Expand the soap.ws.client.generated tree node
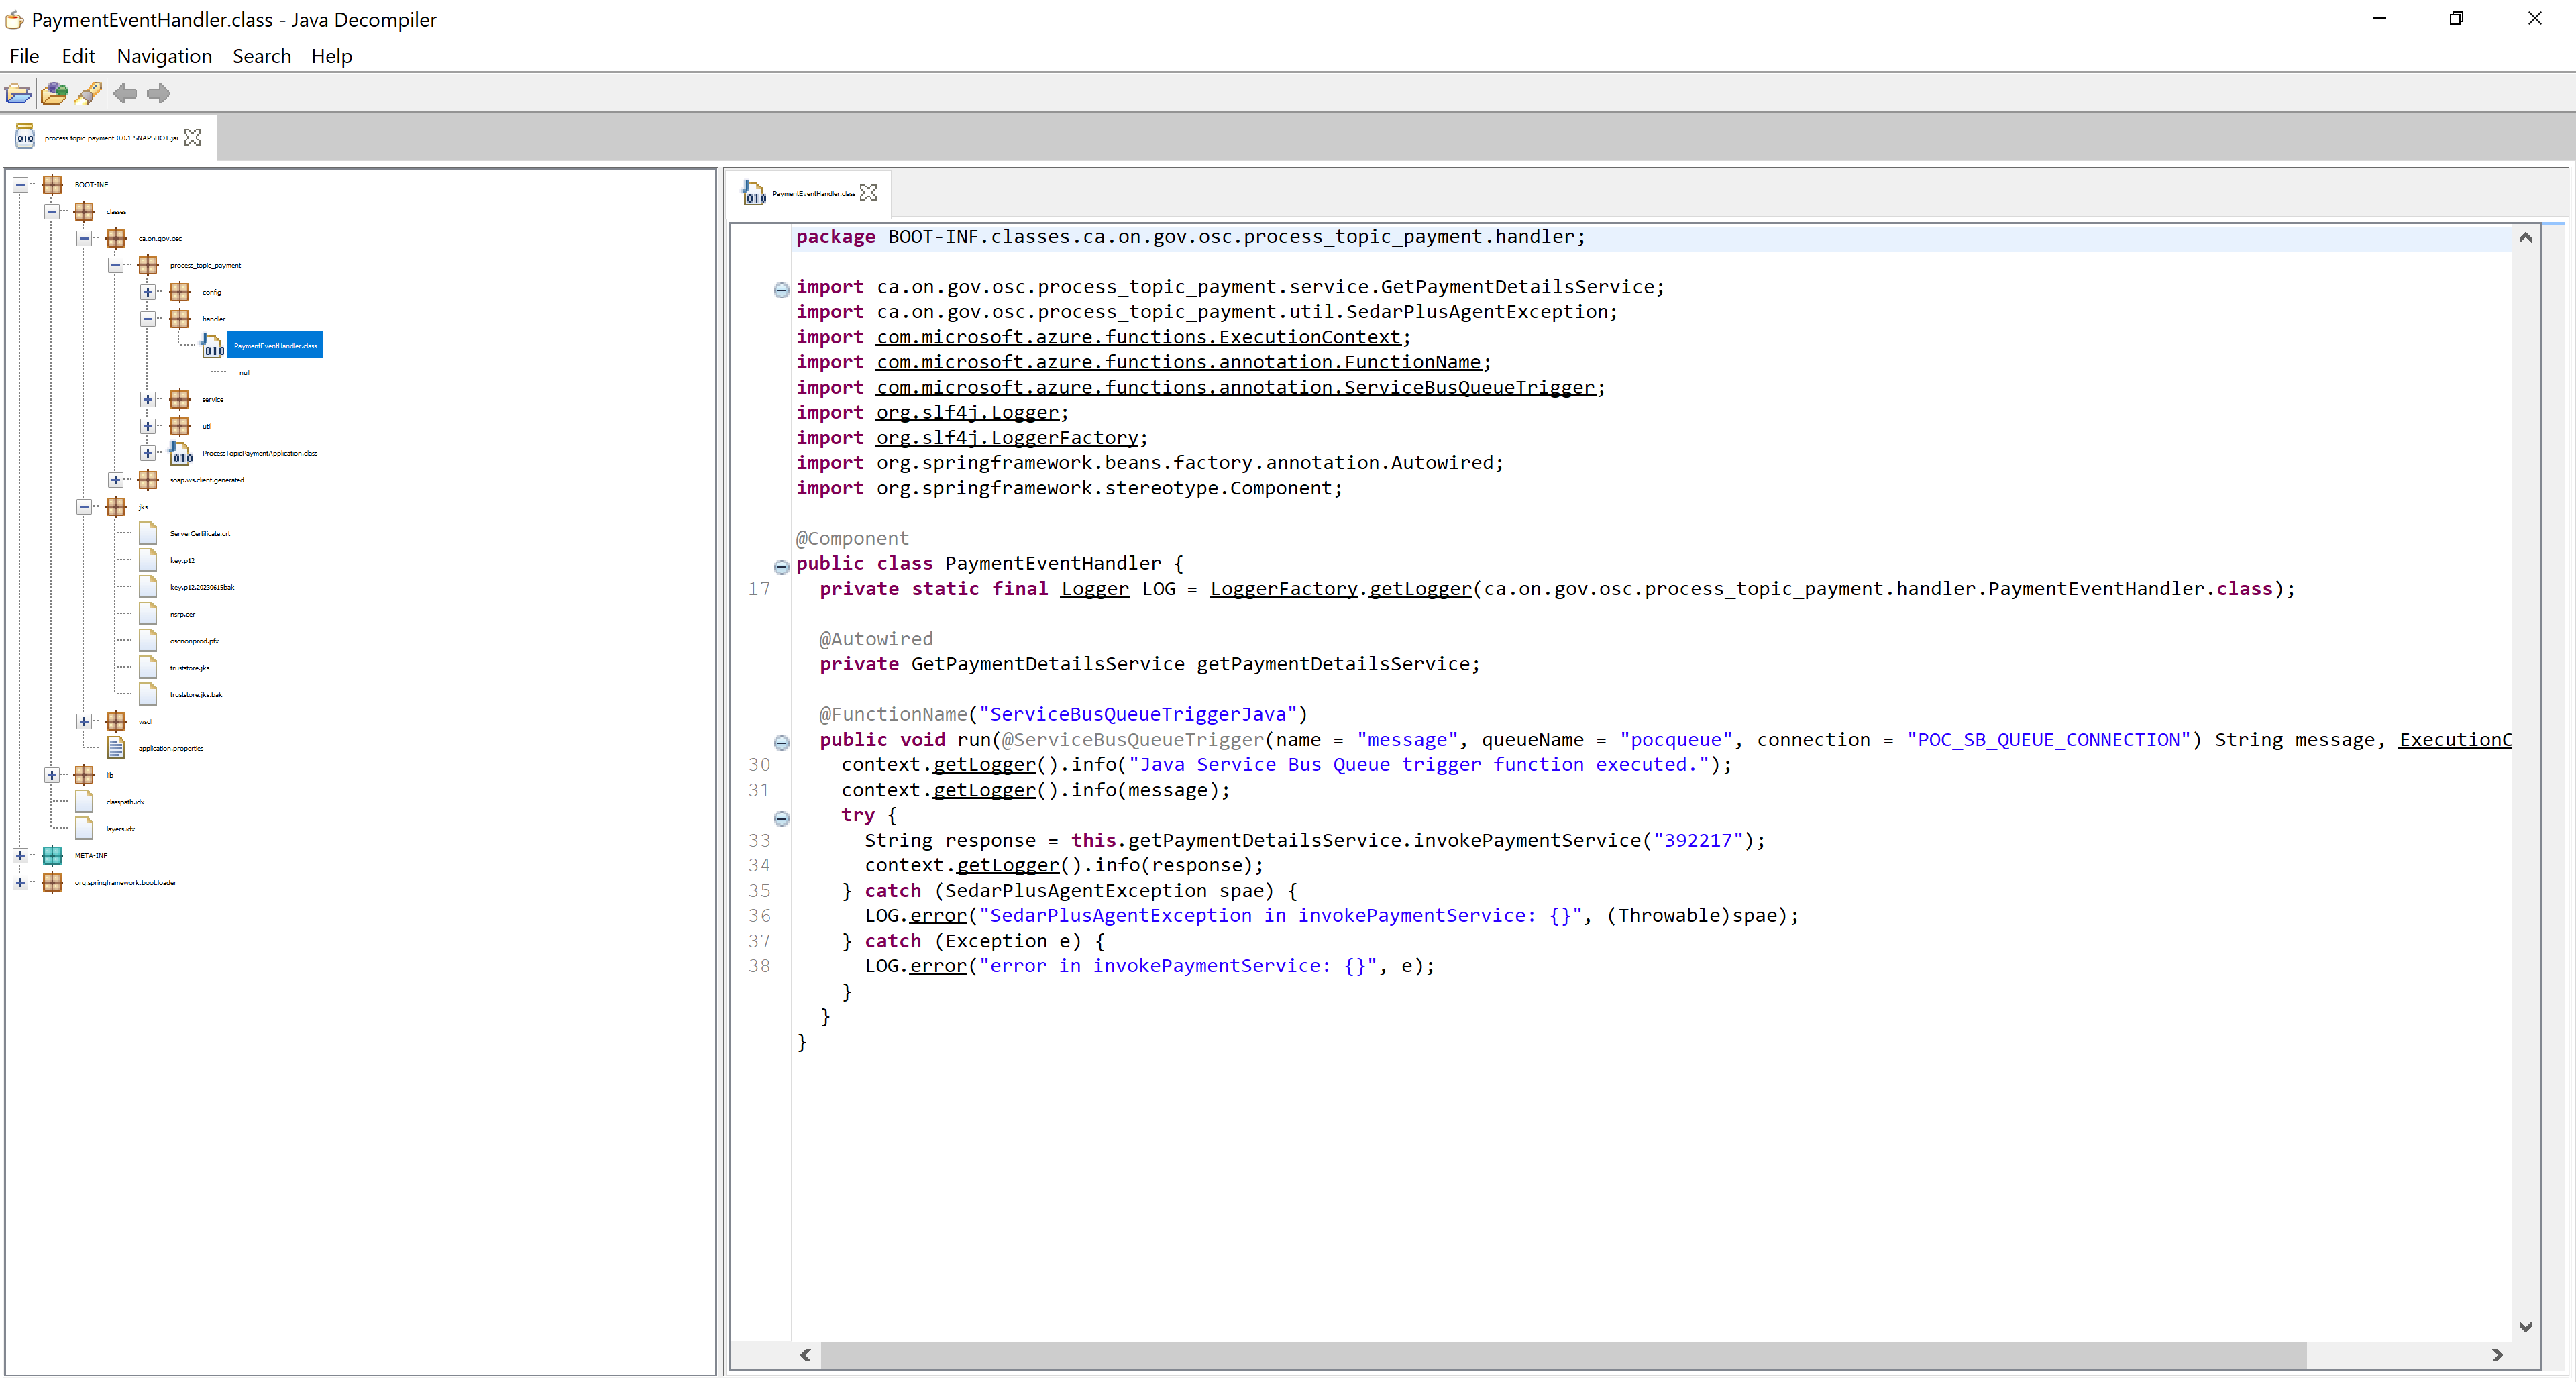Viewport: 2576px width, 1382px height. point(116,480)
